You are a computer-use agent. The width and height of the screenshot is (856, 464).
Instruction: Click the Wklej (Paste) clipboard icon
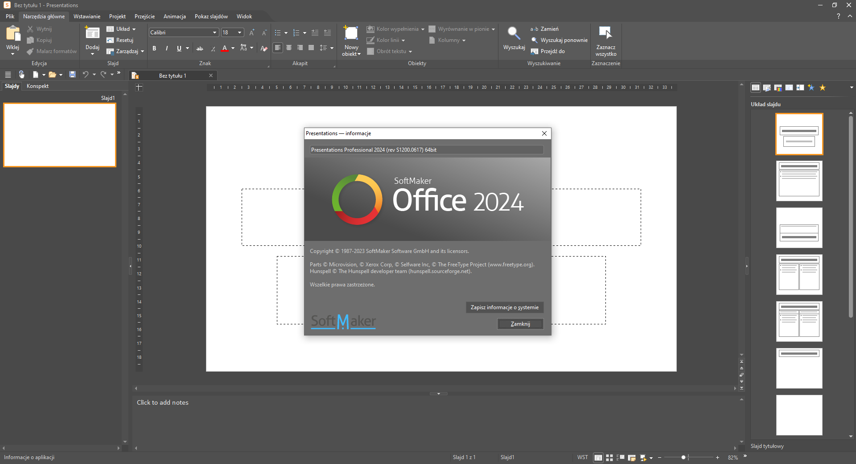point(13,33)
